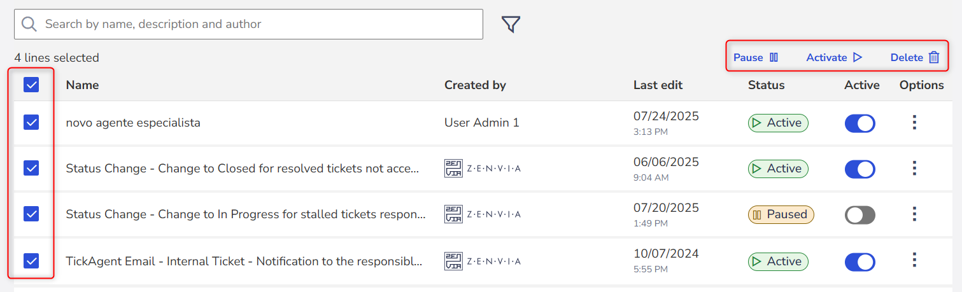The image size is (962, 292).
Task: Open options for TickAgent Email automation
Action: 914,261
